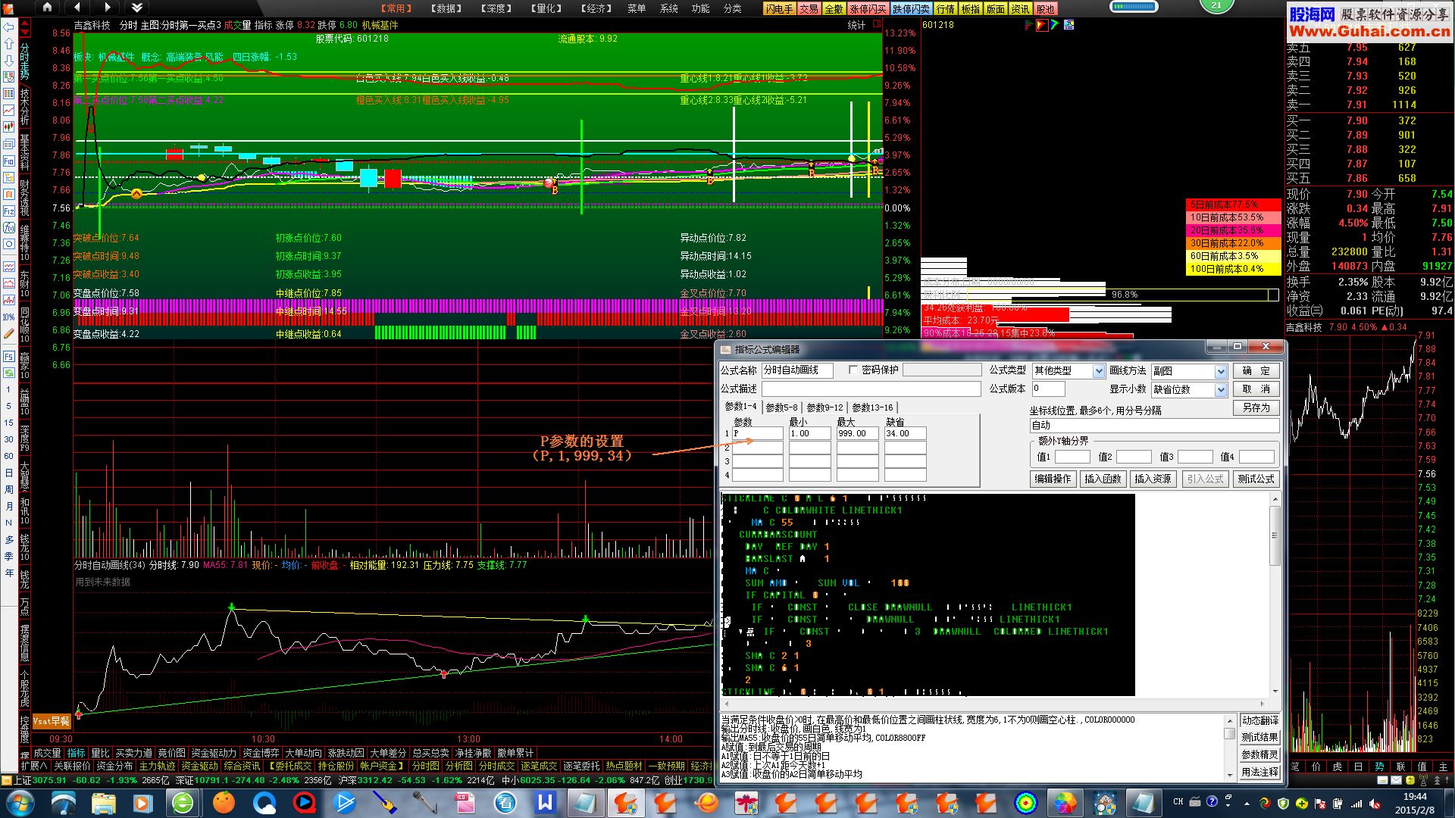Select the 竞价图 tab below chart

coord(172,753)
